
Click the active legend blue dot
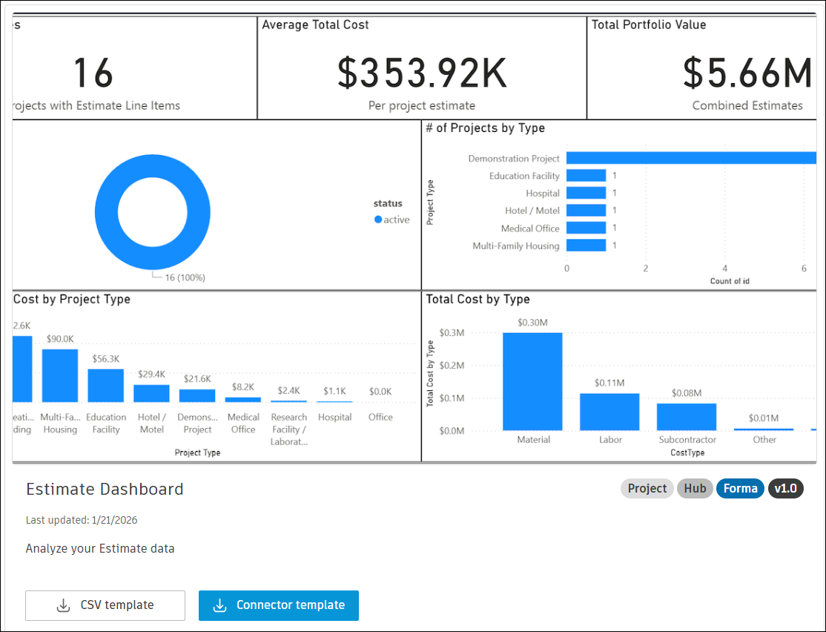coord(377,220)
